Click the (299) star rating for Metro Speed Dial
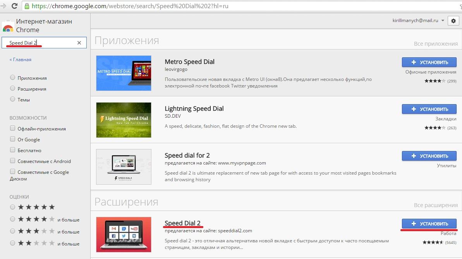The height and width of the screenshot is (259, 462). pos(440,81)
